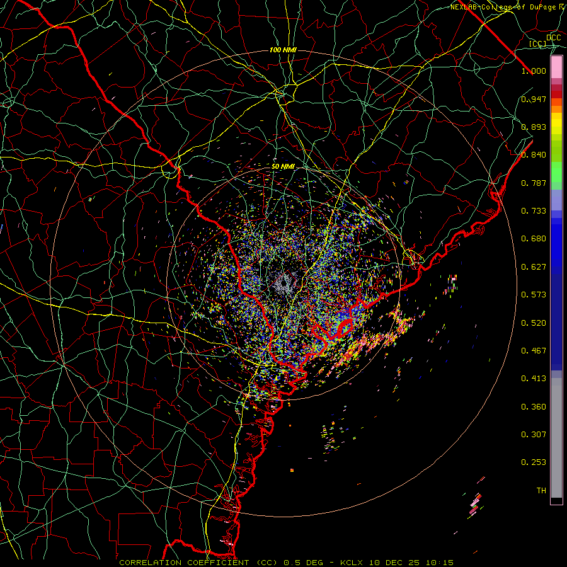
Task: Click the 0.787 scale value
Action: click(x=534, y=183)
